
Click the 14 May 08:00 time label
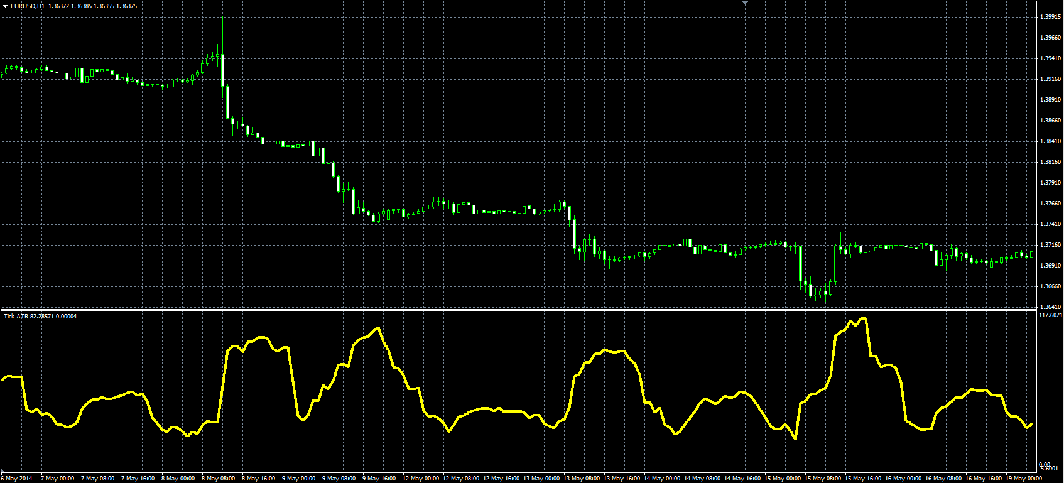click(702, 479)
